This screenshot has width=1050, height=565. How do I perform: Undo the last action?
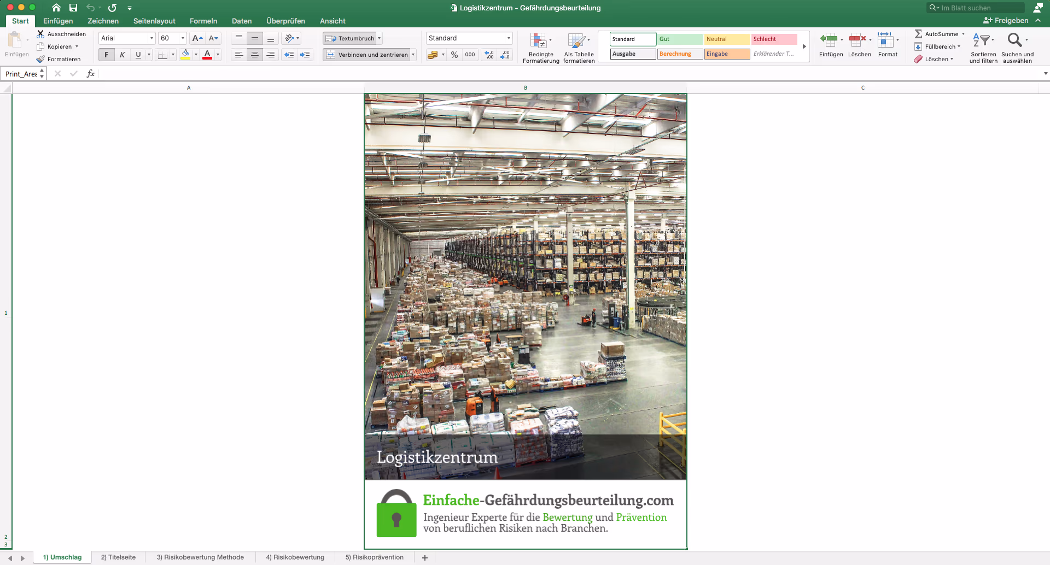91,8
